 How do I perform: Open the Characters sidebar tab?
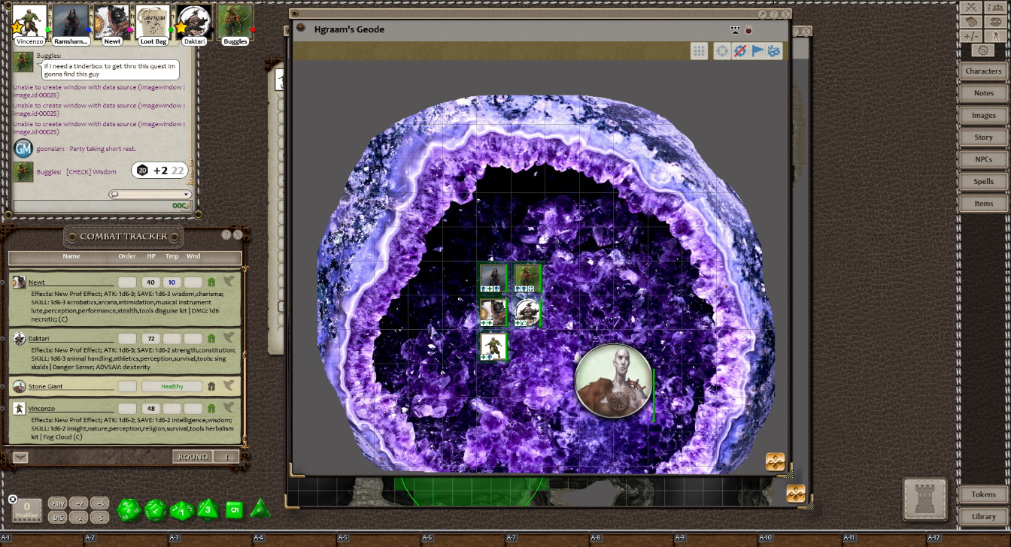point(983,71)
